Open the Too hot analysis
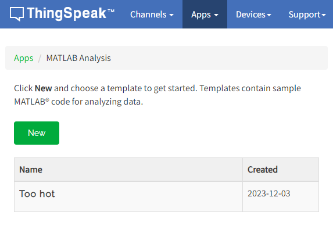Screen dimensions: 333x226 click(37, 193)
